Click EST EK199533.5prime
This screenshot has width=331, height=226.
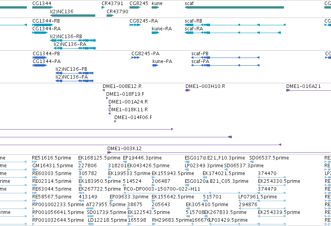coord(129,173)
